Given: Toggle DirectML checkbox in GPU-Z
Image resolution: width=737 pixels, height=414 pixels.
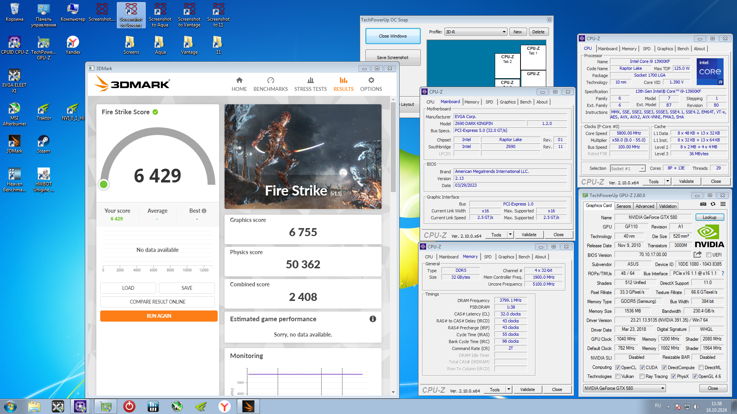Looking at the screenshot, I should (x=701, y=368).
